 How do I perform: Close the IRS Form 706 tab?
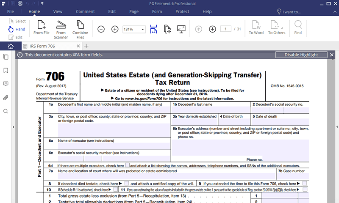[78, 46]
